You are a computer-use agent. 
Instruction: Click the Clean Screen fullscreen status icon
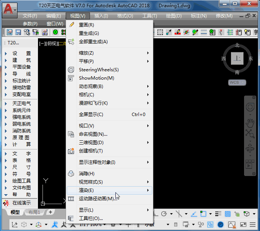(x=243, y=225)
